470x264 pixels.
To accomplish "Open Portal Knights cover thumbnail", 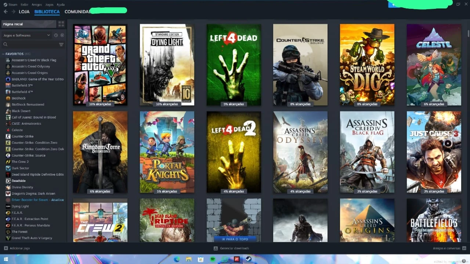I will coord(167,152).
